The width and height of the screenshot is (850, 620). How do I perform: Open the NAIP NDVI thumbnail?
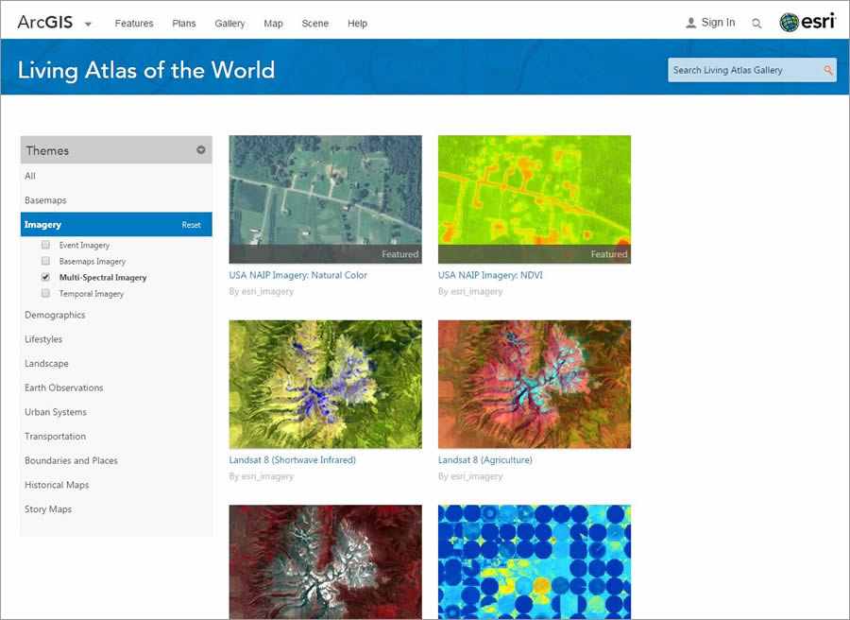(535, 199)
